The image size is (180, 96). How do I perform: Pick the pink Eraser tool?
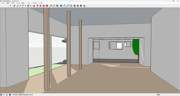coord(14,6)
